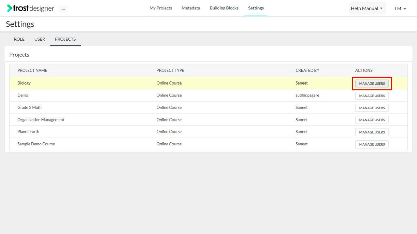Viewport: 417px width, 234px height.
Task: Manage users for Grade 2 Math
Action: [x=372, y=108]
